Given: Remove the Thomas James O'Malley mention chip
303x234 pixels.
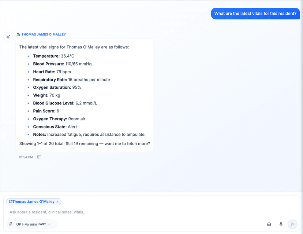Looking at the screenshot, I should [x=57, y=202].
